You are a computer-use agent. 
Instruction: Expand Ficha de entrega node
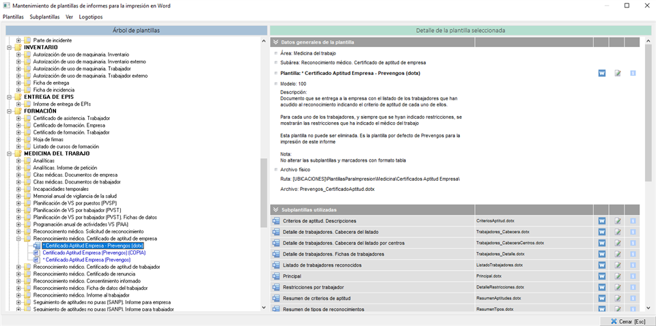[18, 83]
